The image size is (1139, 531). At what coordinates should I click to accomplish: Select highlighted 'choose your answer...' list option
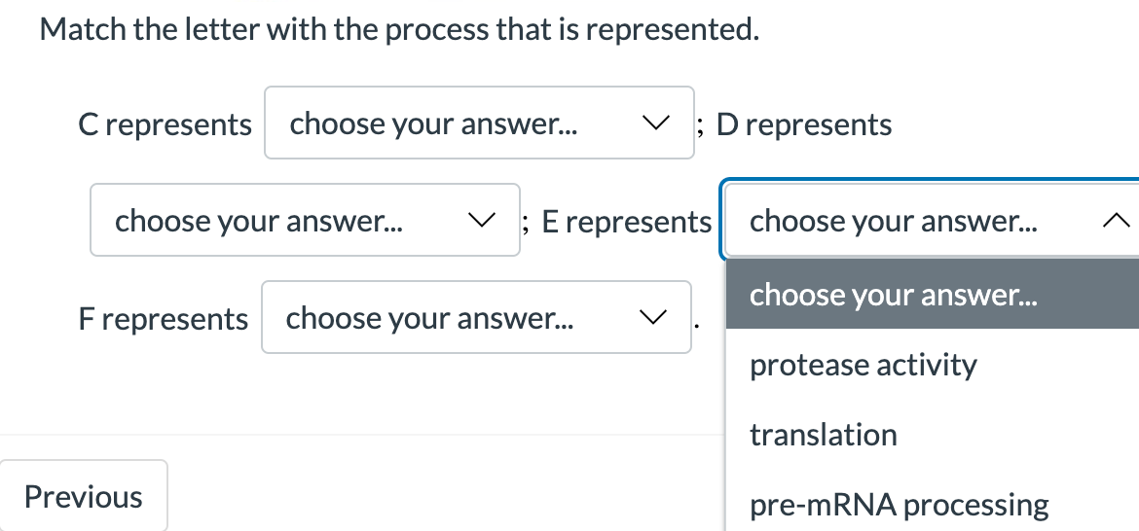[893, 295]
